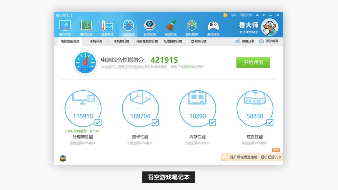Click the 微博分享 share link

[245, 41]
